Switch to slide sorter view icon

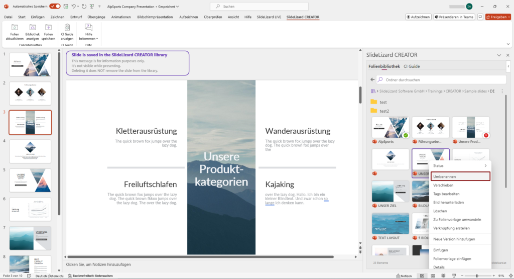tap(433, 275)
